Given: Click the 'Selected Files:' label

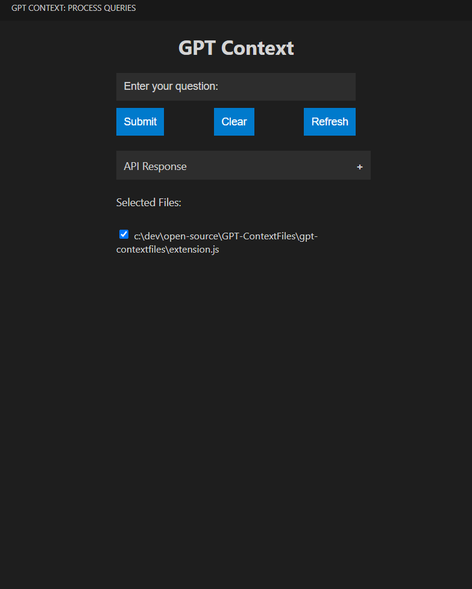Looking at the screenshot, I should (149, 203).
